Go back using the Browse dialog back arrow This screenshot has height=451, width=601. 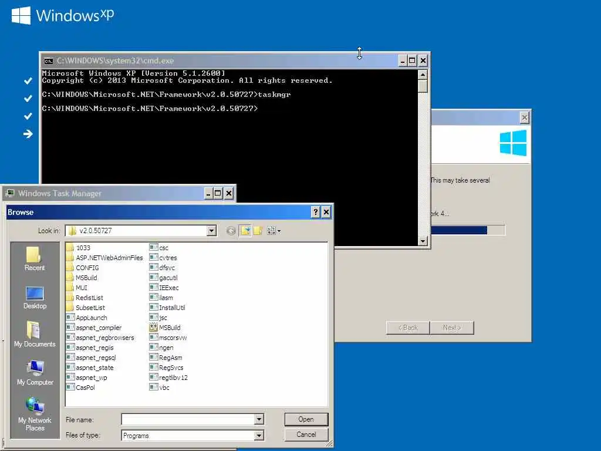[x=231, y=230]
